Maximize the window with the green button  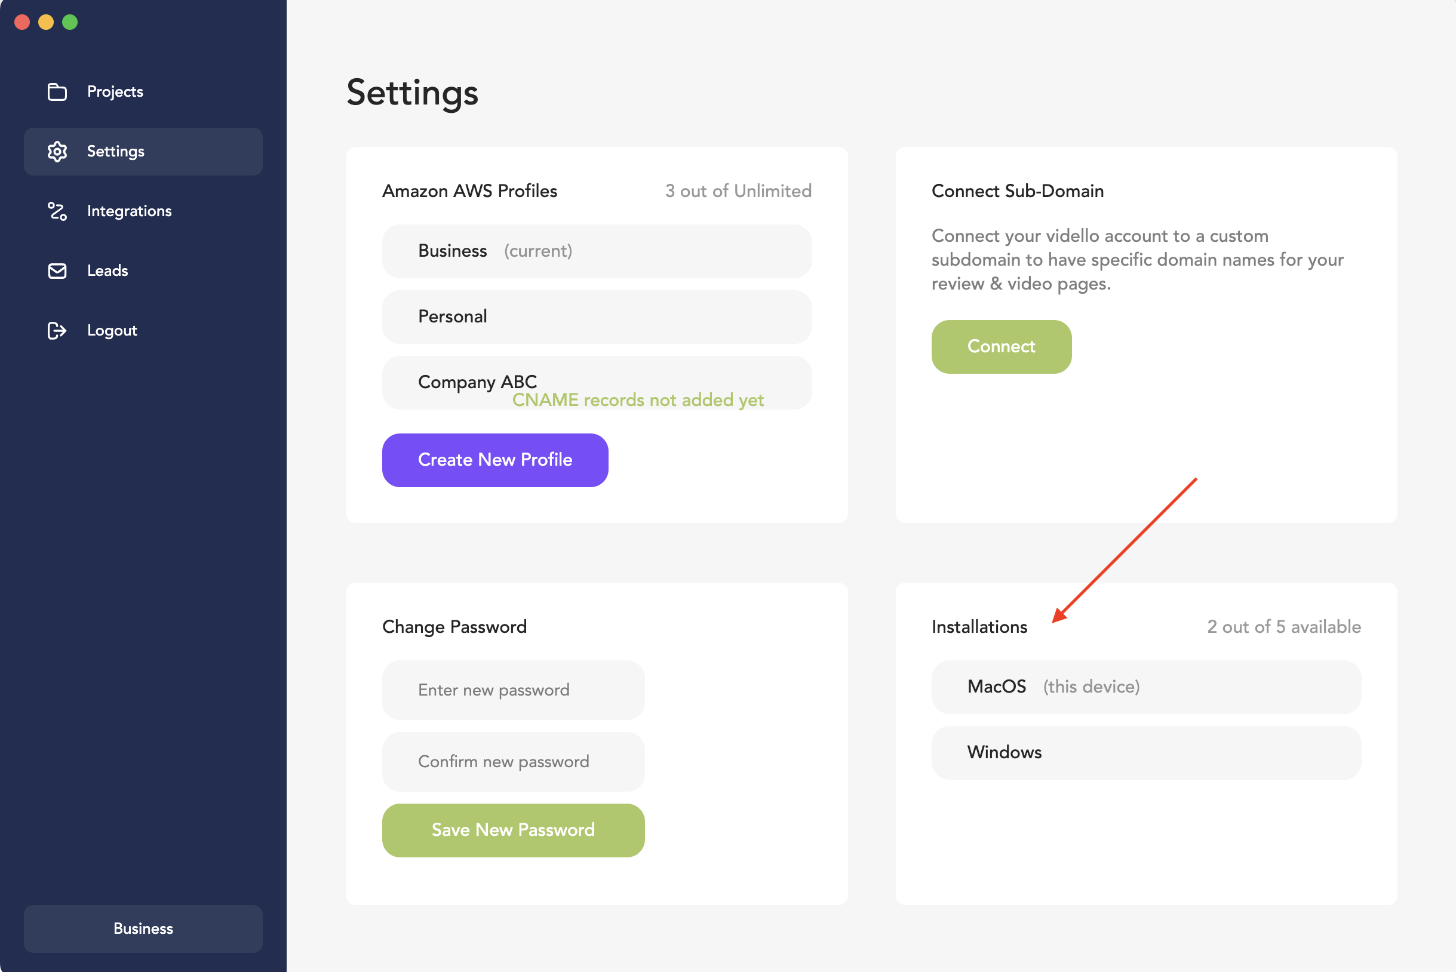click(x=70, y=22)
